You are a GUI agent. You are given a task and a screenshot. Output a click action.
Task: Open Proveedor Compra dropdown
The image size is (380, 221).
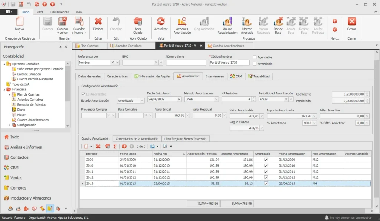[113, 115]
